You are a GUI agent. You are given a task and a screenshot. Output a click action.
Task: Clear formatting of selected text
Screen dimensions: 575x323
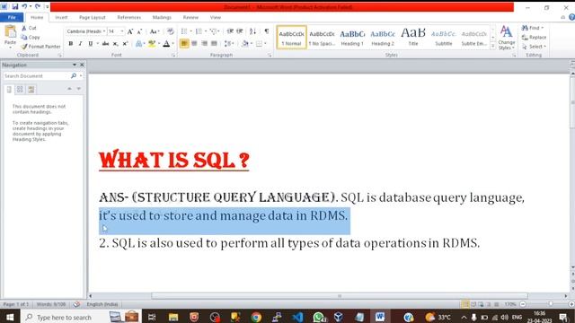[170, 31]
